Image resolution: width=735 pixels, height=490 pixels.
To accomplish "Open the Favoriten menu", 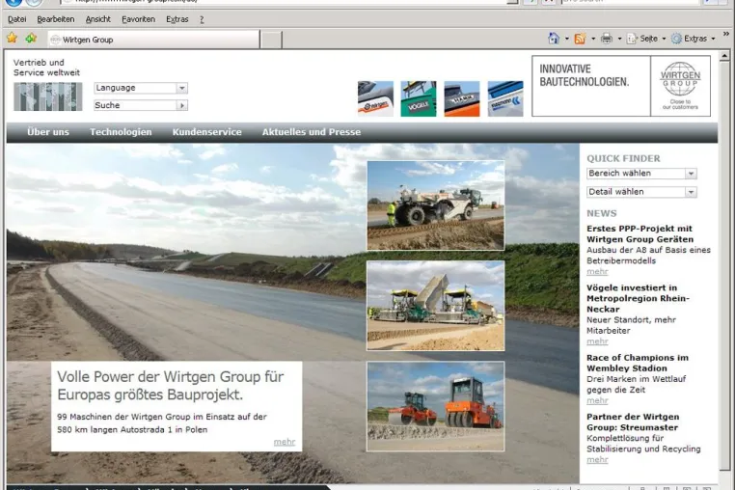I will 138,19.
